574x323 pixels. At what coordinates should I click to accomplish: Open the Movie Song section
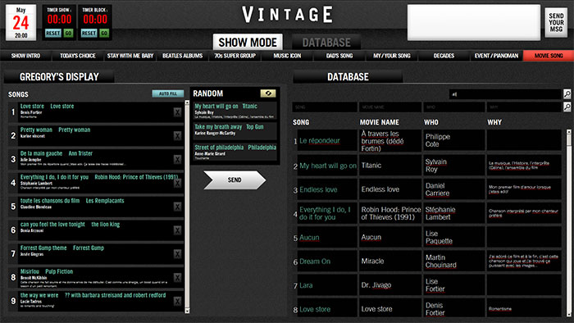coord(549,56)
